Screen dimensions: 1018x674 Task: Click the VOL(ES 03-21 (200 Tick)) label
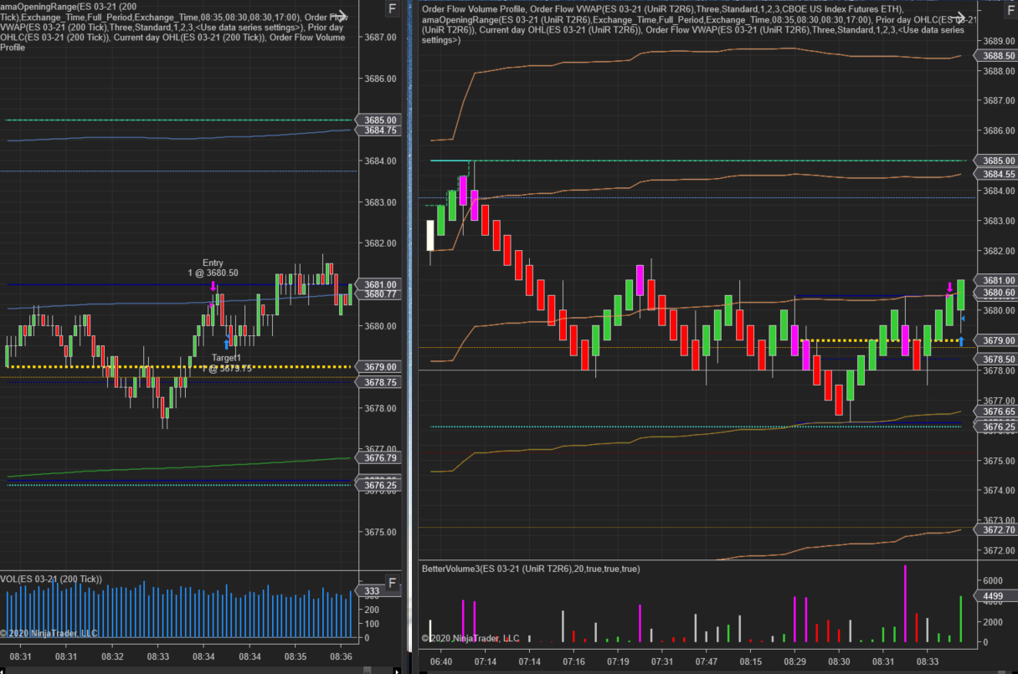pyautogui.click(x=51, y=579)
